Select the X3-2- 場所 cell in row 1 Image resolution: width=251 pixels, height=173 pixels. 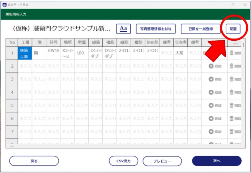pos(67,53)
